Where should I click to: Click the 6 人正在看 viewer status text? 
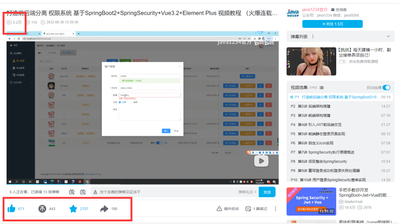point(19,192)
